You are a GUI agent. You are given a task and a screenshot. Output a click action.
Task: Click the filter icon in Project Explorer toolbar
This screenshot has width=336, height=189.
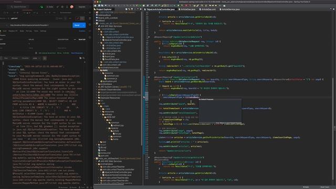(x=132, y=9)
